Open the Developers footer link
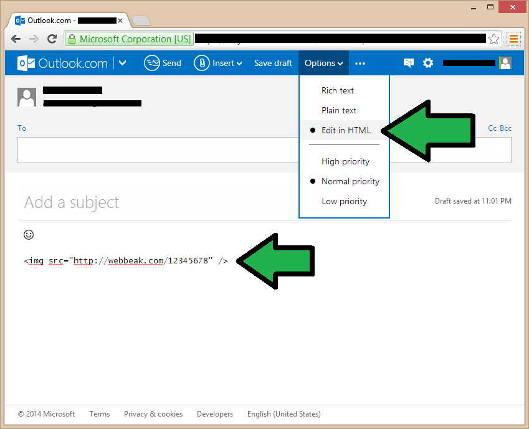The image size is (529, 429). coord(215,414)
